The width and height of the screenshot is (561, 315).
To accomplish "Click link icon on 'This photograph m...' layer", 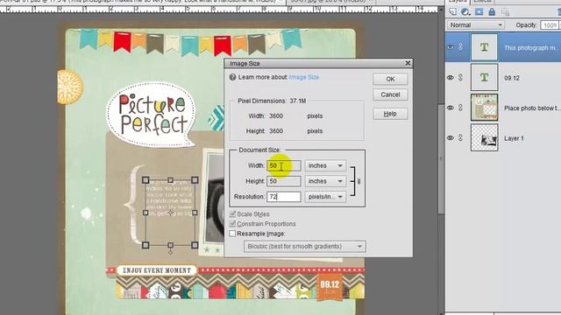I will [461, 46].
